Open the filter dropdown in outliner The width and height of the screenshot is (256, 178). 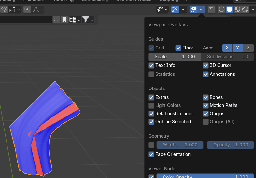click(88, 20)
